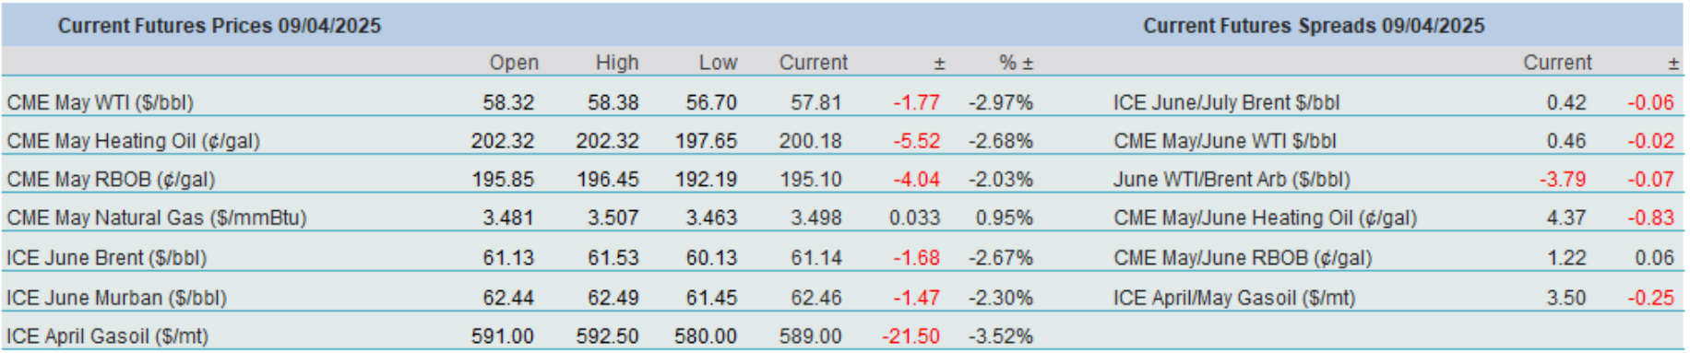This screenshot has height=353, width=1690.
Task: Click the CME May WTI ($/bbl) row label
Action: pos(100,102)
